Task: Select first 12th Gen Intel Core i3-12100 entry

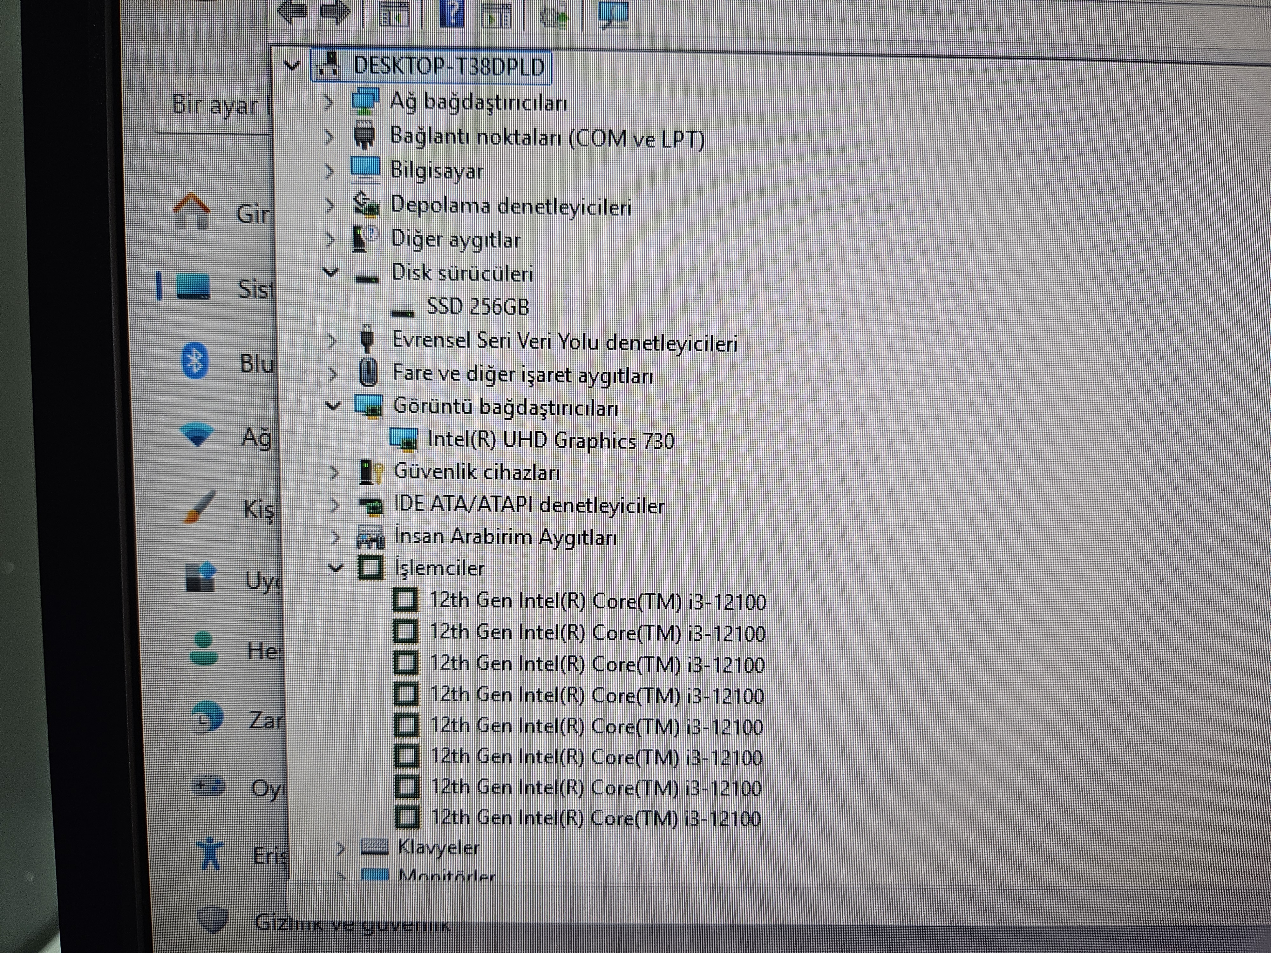Action: [598, 601]
